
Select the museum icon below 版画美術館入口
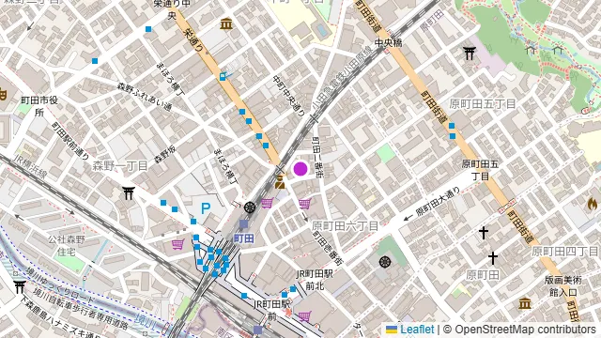coord(525,303)
